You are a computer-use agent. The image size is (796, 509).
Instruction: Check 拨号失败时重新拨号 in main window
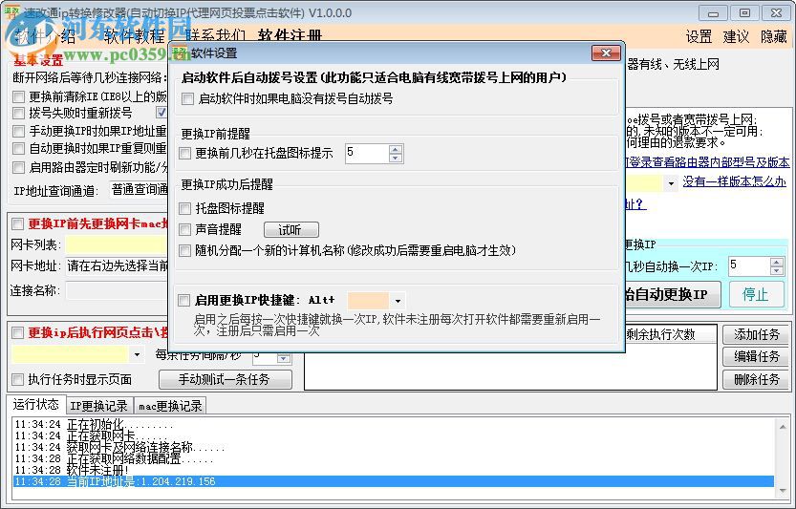pyautogui.click(x=19, y=113)
